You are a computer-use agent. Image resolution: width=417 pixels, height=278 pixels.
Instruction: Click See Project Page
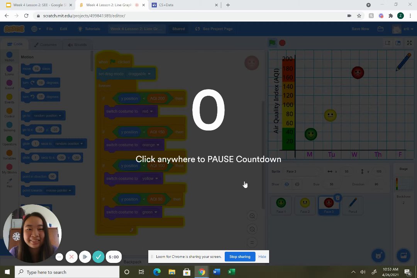(x=214, y=29)
